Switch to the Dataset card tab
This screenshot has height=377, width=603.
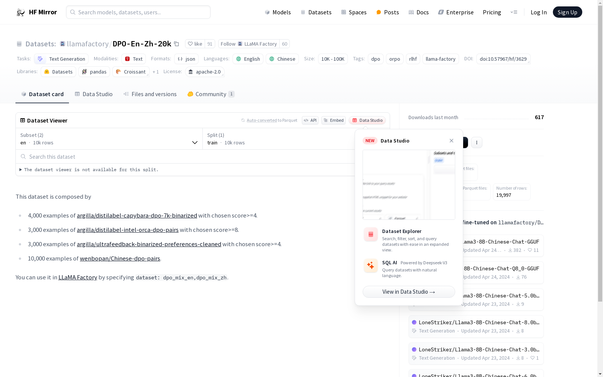point(42,94)
